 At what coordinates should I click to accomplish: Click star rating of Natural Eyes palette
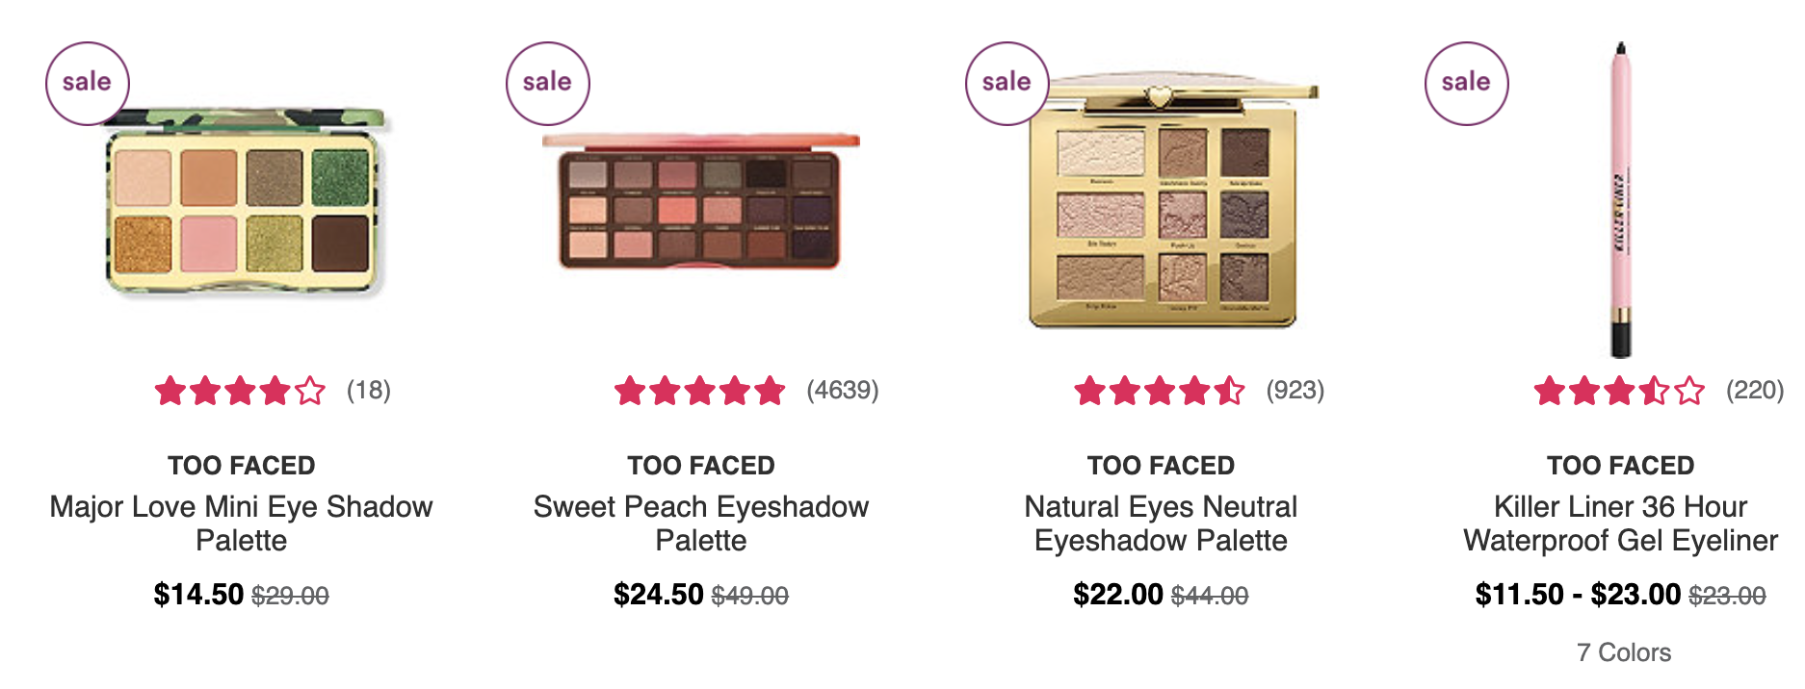(1160, 391)
